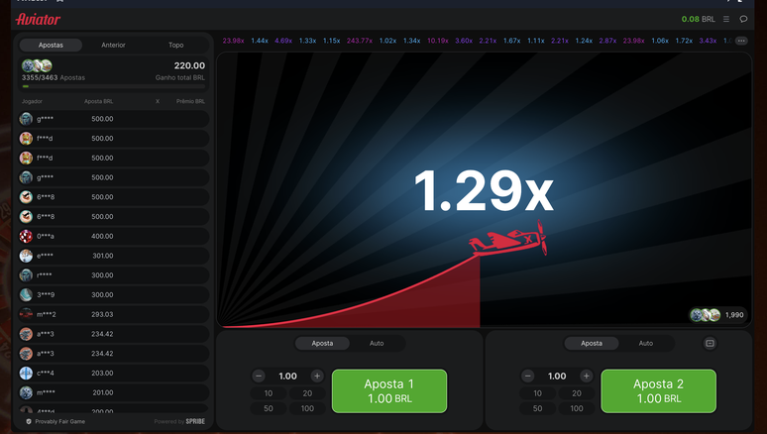This screenshot has width=767, height=434.
Task: Click avatar of player m**** with 201.00
Action: coord(26,392)
